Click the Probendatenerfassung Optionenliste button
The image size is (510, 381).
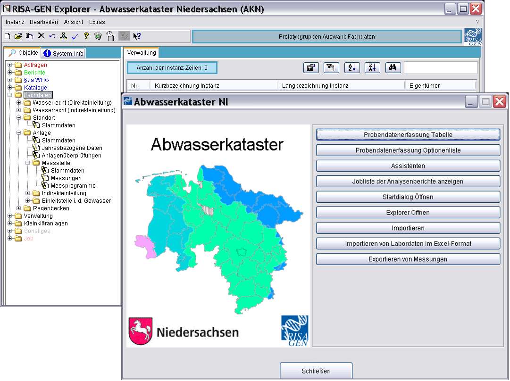[408, 150]
